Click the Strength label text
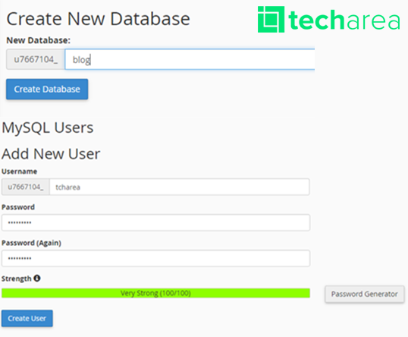 click(17, 279)
